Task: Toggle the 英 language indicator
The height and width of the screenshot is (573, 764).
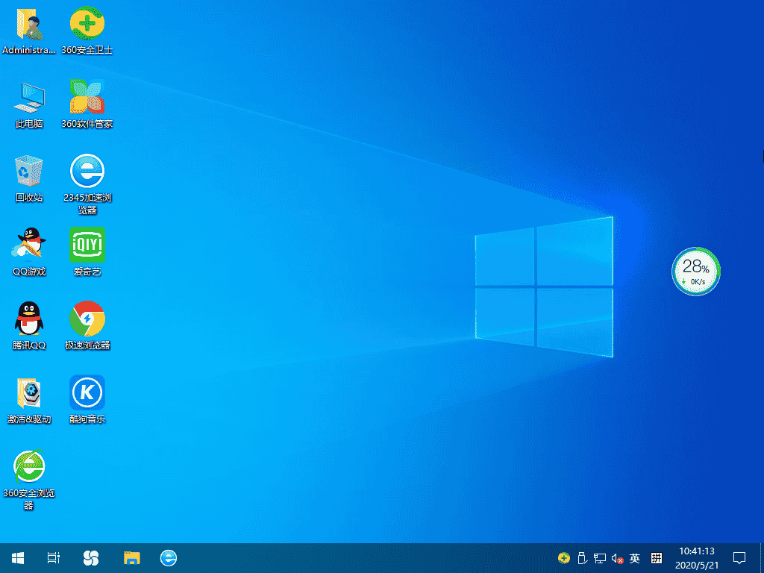Action: [634, 557]
